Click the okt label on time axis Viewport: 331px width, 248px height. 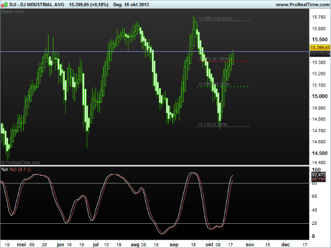(x=209, y=244)
